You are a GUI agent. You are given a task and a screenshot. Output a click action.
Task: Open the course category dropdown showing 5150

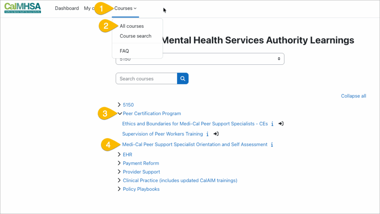pos(200,59)
